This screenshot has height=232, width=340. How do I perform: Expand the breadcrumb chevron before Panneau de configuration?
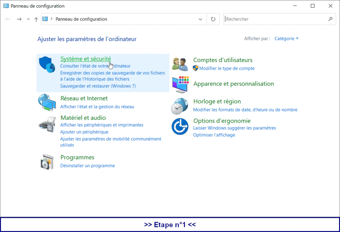coord(52,19)
